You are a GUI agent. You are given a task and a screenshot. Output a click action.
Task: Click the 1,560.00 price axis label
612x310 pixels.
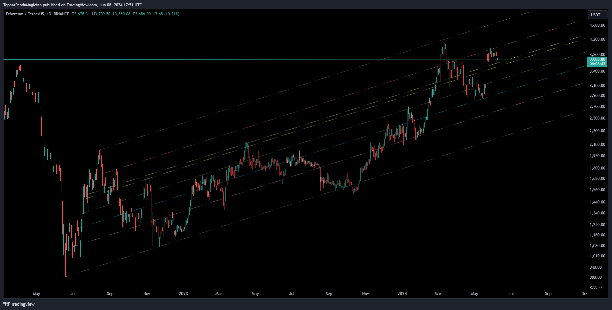(597, 190)
